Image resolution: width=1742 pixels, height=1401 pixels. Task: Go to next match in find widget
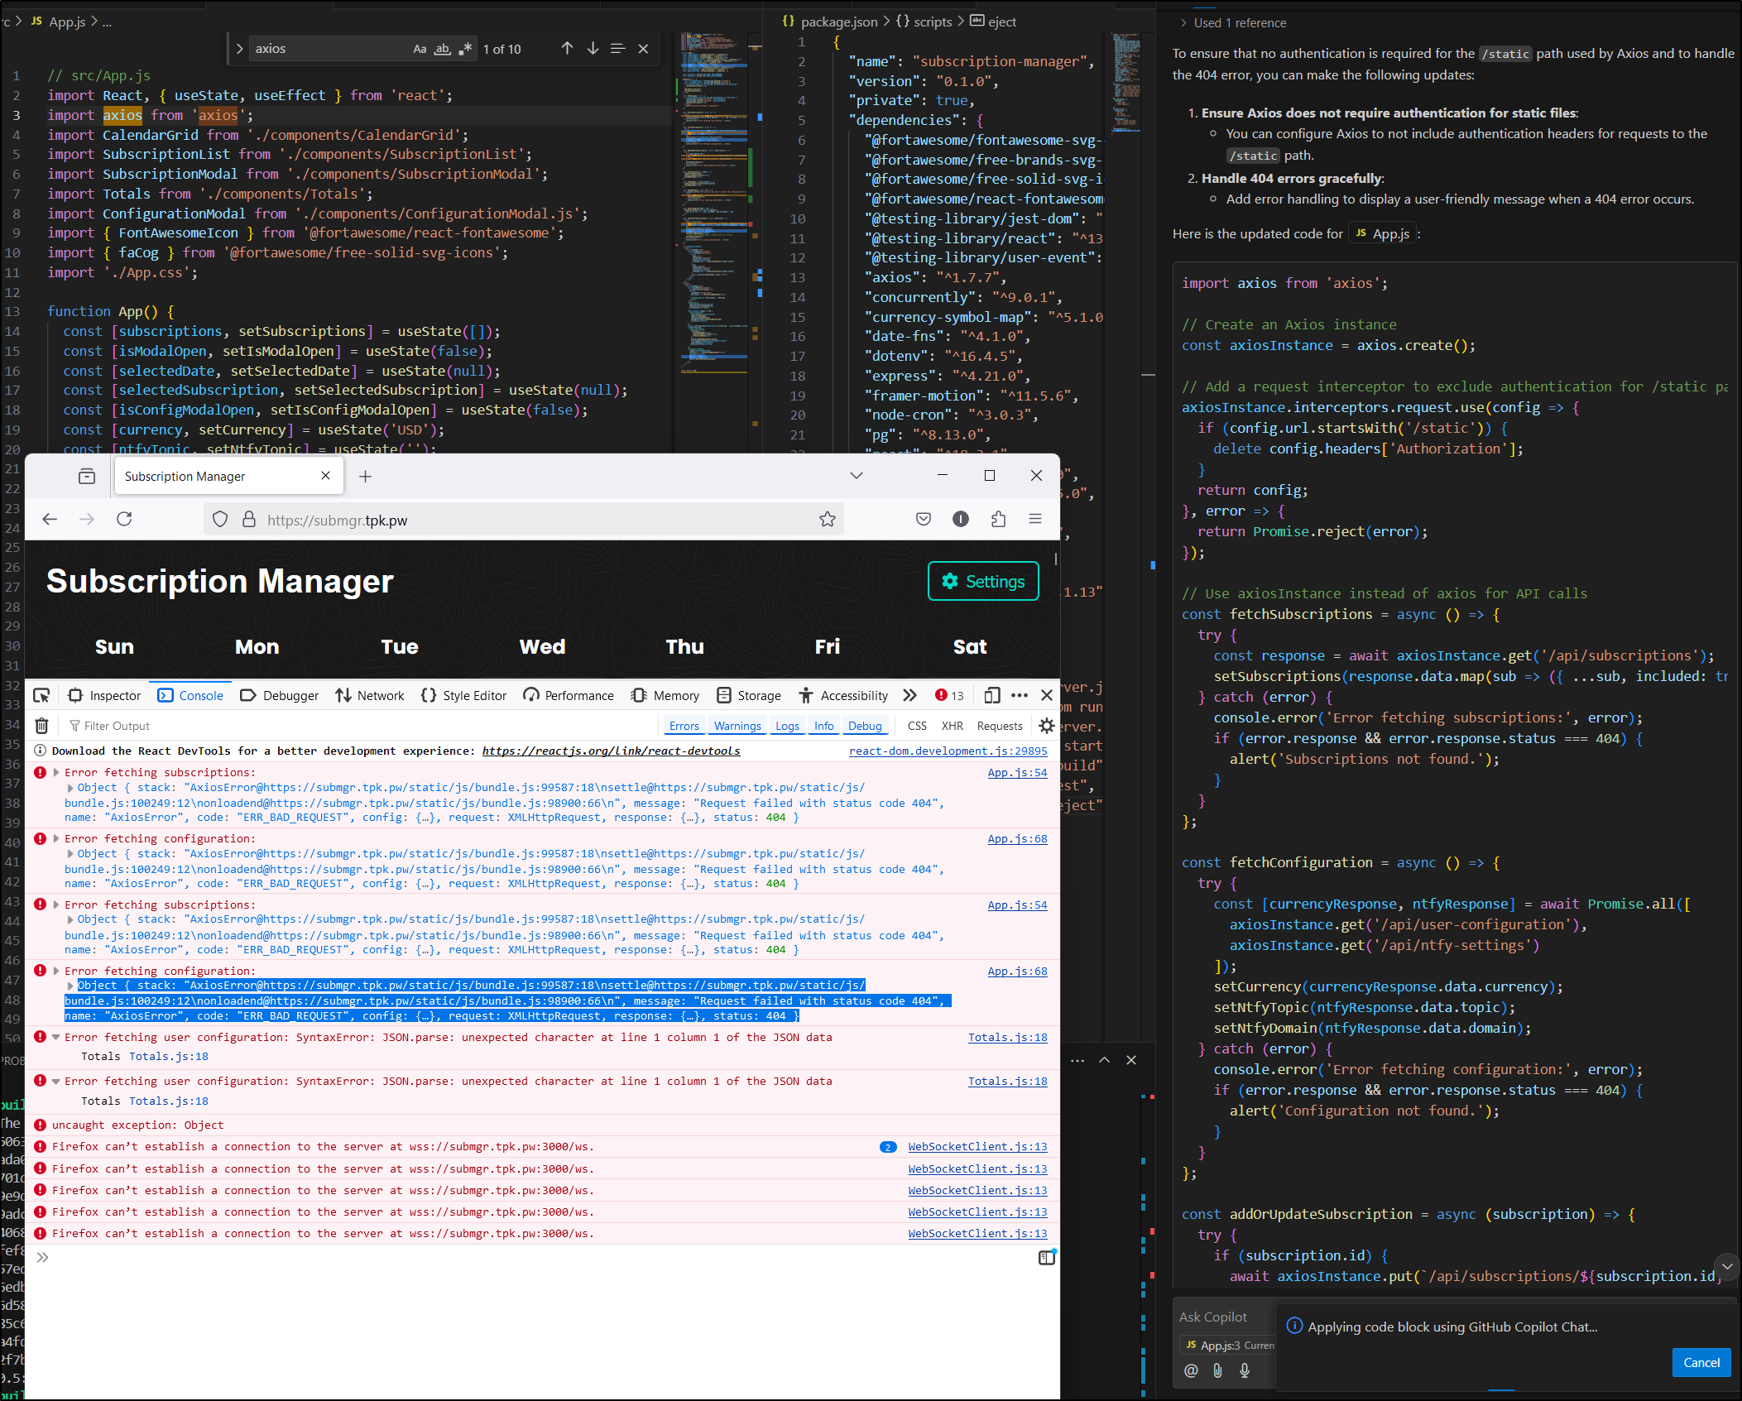[593, 49]
